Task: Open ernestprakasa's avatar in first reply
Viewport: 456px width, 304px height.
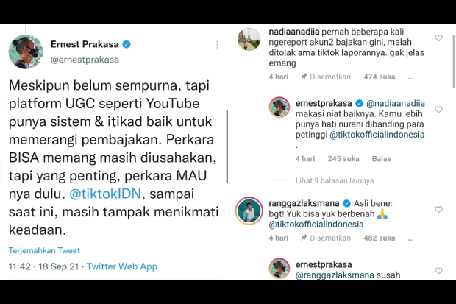Action: coord(279,107)
